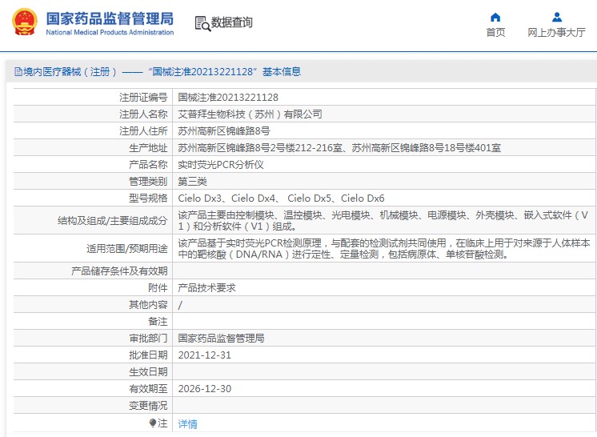The width and height of the screenshot is (597, 437).
Task: Open the 网上办事大厅 link
Action: tap(556, 32)
